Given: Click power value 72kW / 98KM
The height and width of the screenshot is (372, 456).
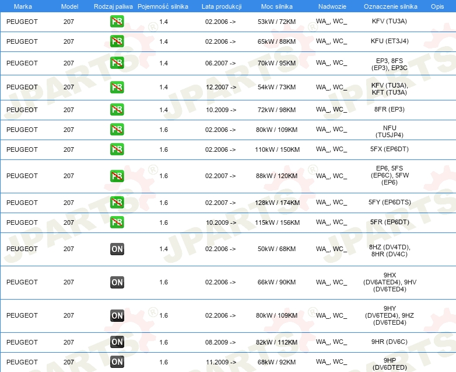Looking at the screenshot, I should point(276,110).
